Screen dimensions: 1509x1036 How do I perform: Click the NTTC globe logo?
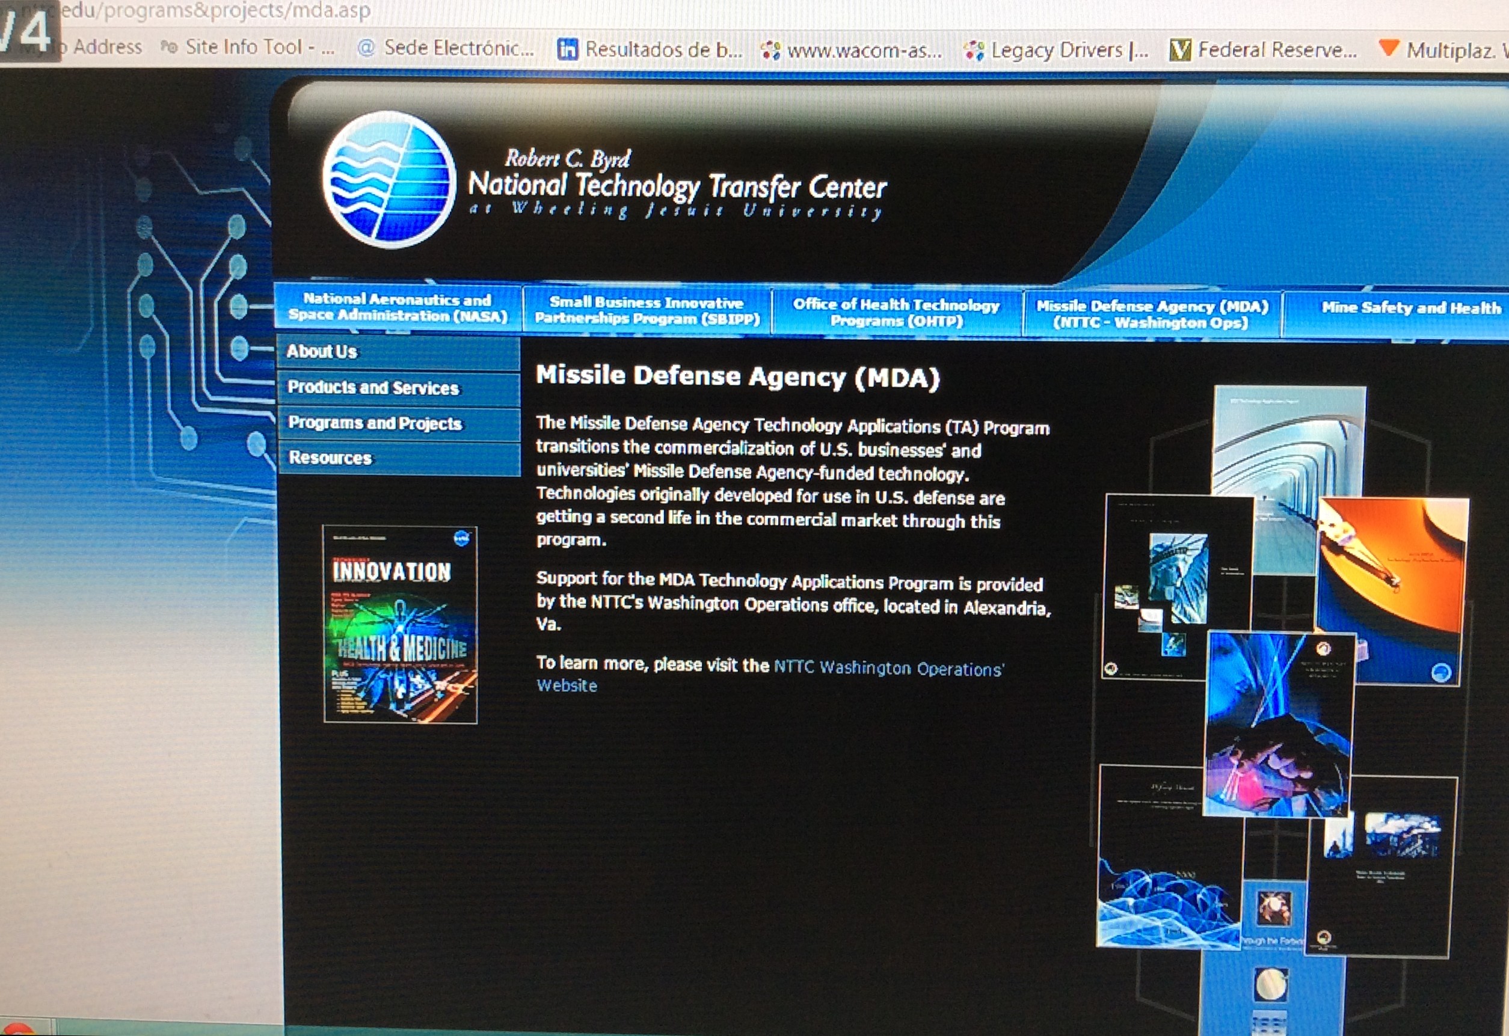click(x=389, y=180)
